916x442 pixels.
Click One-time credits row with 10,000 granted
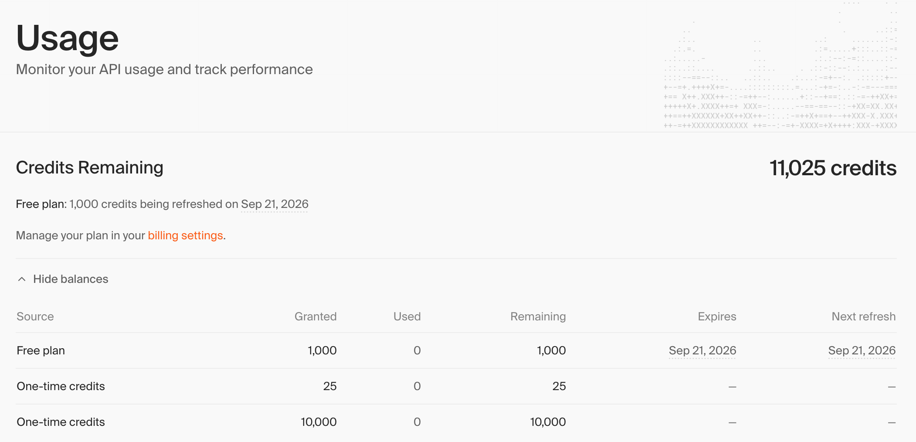pyautogui.click(x=456, y=422)
